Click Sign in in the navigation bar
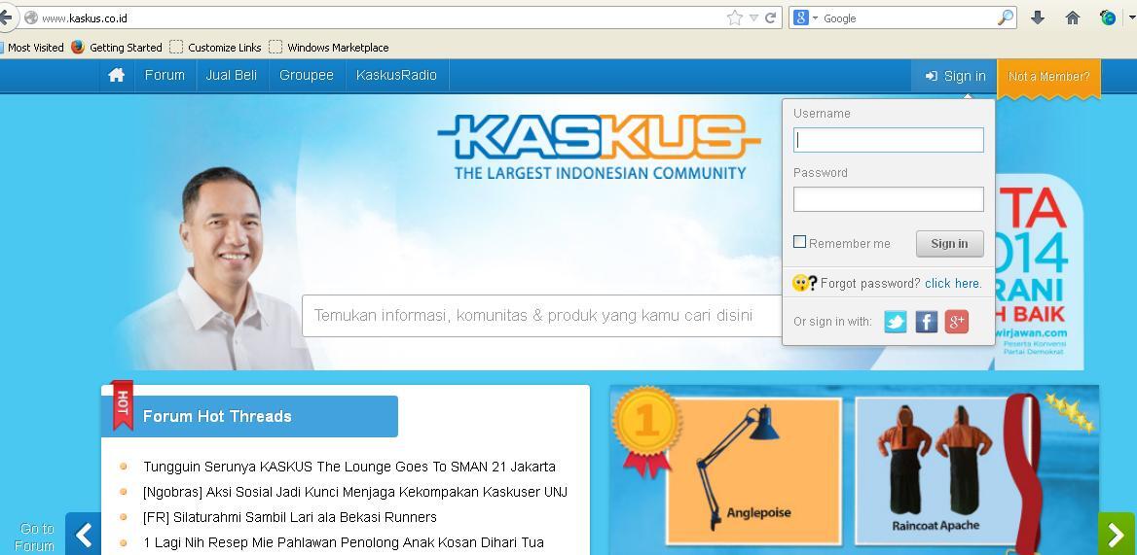The image size is (1137, 555). click(955, 76)
